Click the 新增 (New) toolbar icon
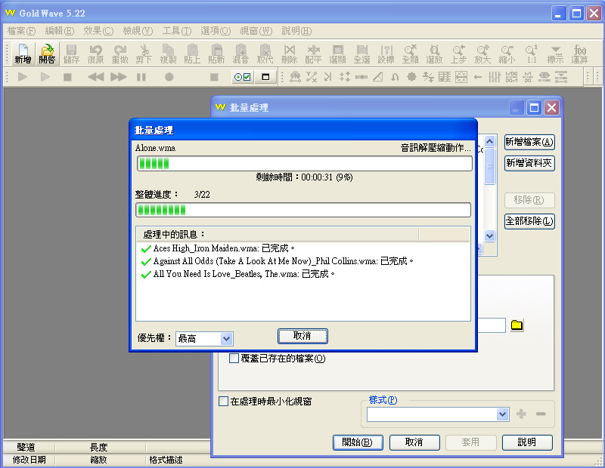 [23, 53]
